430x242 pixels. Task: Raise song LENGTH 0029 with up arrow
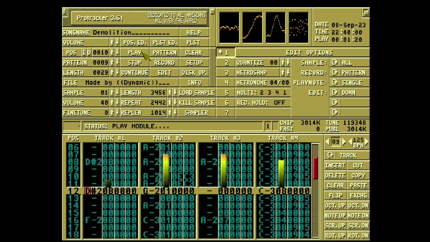point(112,73)
